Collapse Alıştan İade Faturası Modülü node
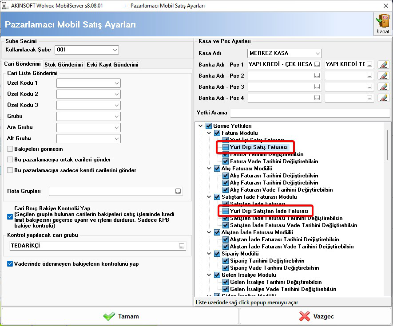 click(x=209, y=232)
